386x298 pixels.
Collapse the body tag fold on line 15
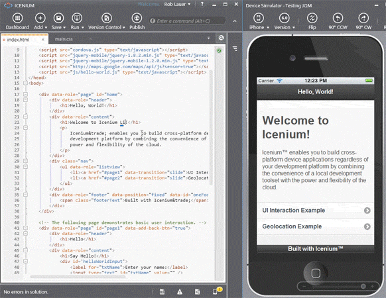coord(25,83)
